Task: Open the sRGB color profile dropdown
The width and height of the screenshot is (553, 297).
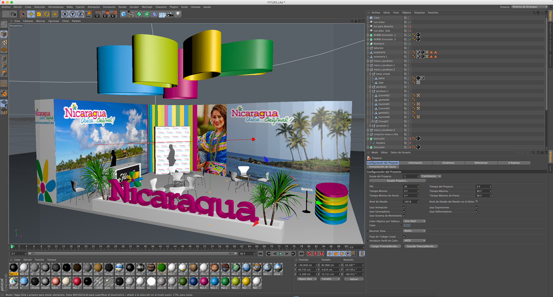Action: (414, 241)
